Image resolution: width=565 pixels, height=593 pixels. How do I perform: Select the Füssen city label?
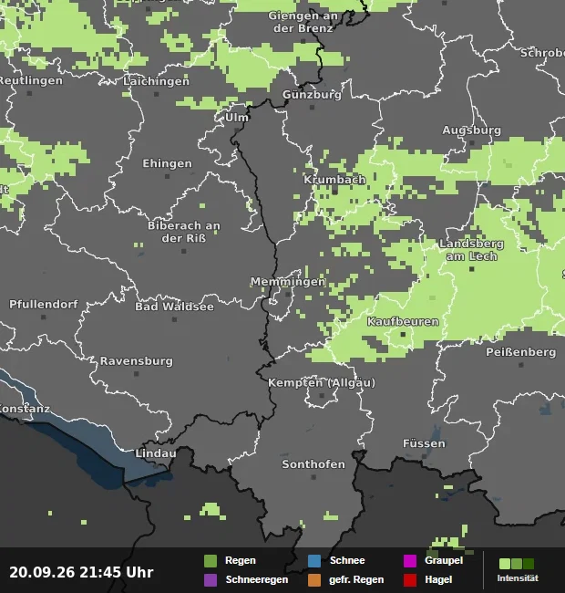pos(424,443)
